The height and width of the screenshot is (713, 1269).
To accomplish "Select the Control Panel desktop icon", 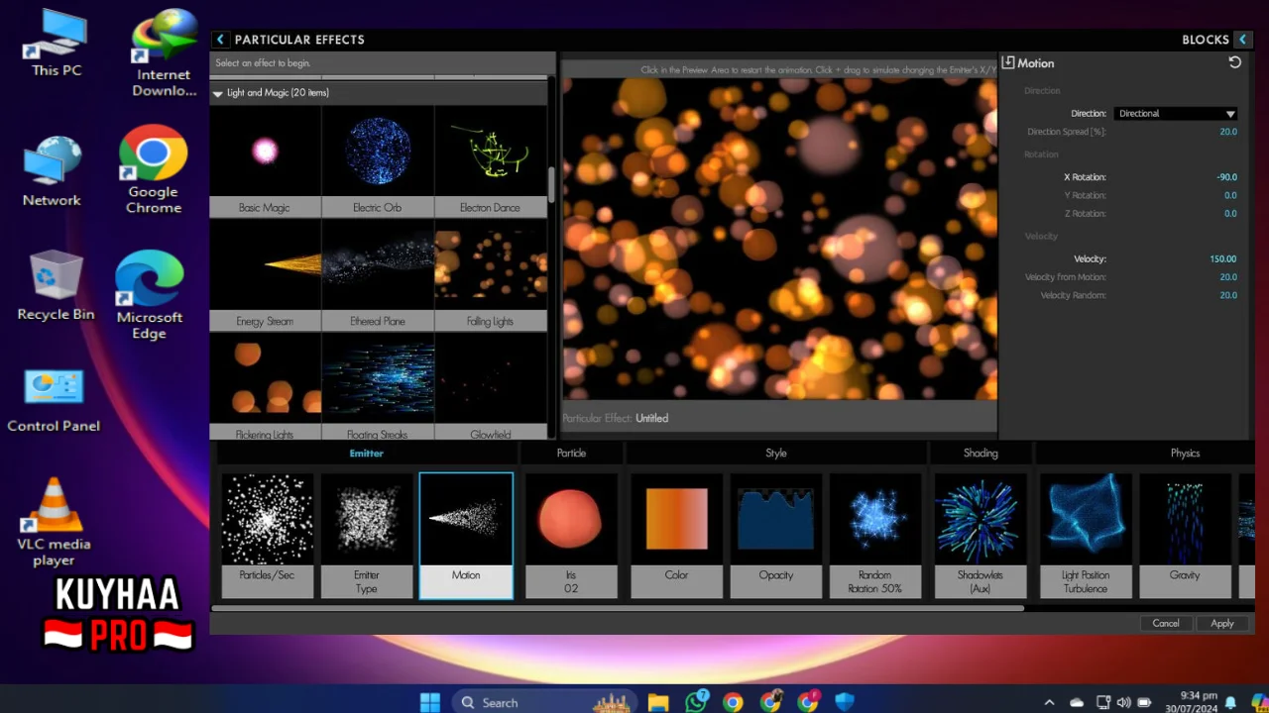I will click(54, 400).
